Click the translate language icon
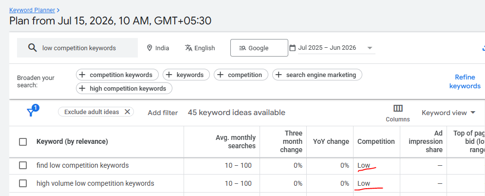Image resolution: width=485 pixels, height=196 pixels. (x=188, y=48)
